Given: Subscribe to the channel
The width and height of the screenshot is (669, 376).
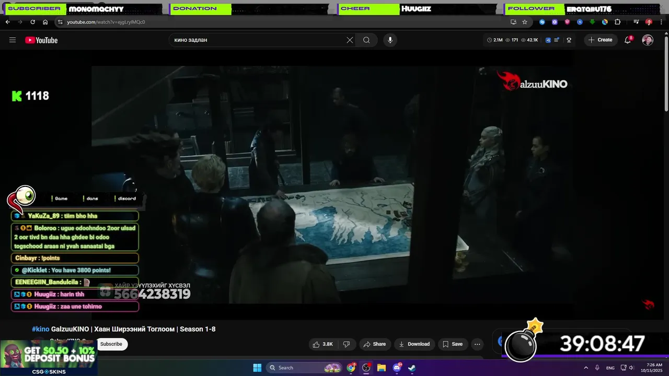Looking at the screenshot, I should coord(111,344).
